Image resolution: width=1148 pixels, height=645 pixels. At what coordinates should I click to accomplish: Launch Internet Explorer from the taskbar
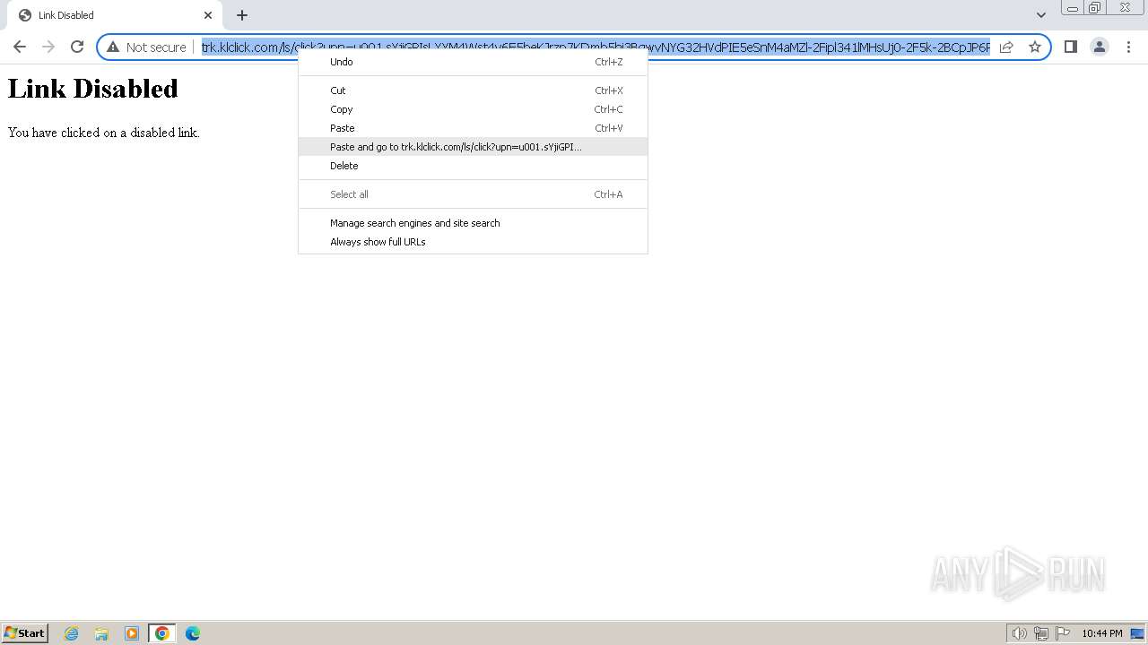pyautogui.click(x=72, y=633)
